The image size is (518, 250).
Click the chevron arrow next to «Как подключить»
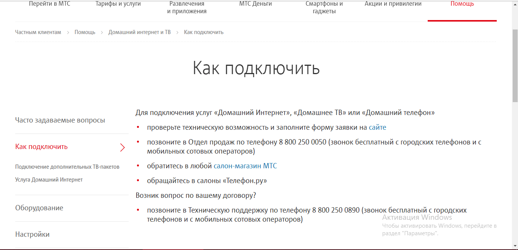(x=123, y=148)
